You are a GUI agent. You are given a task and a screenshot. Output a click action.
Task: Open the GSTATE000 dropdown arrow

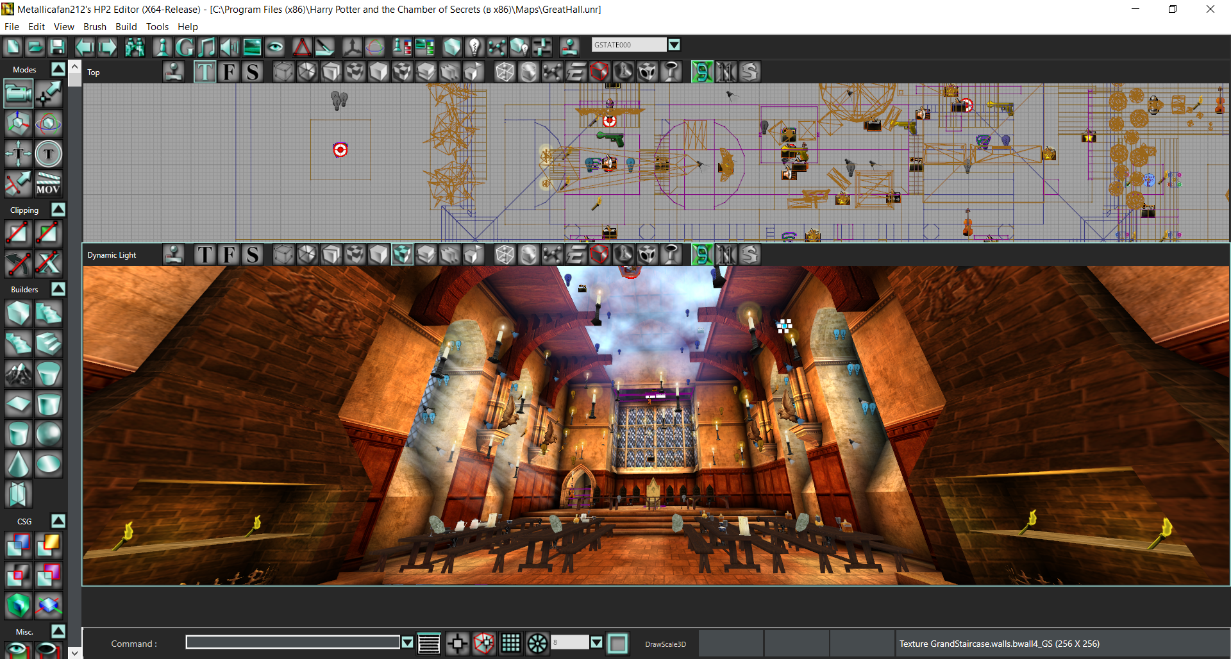tap(674, 45)
